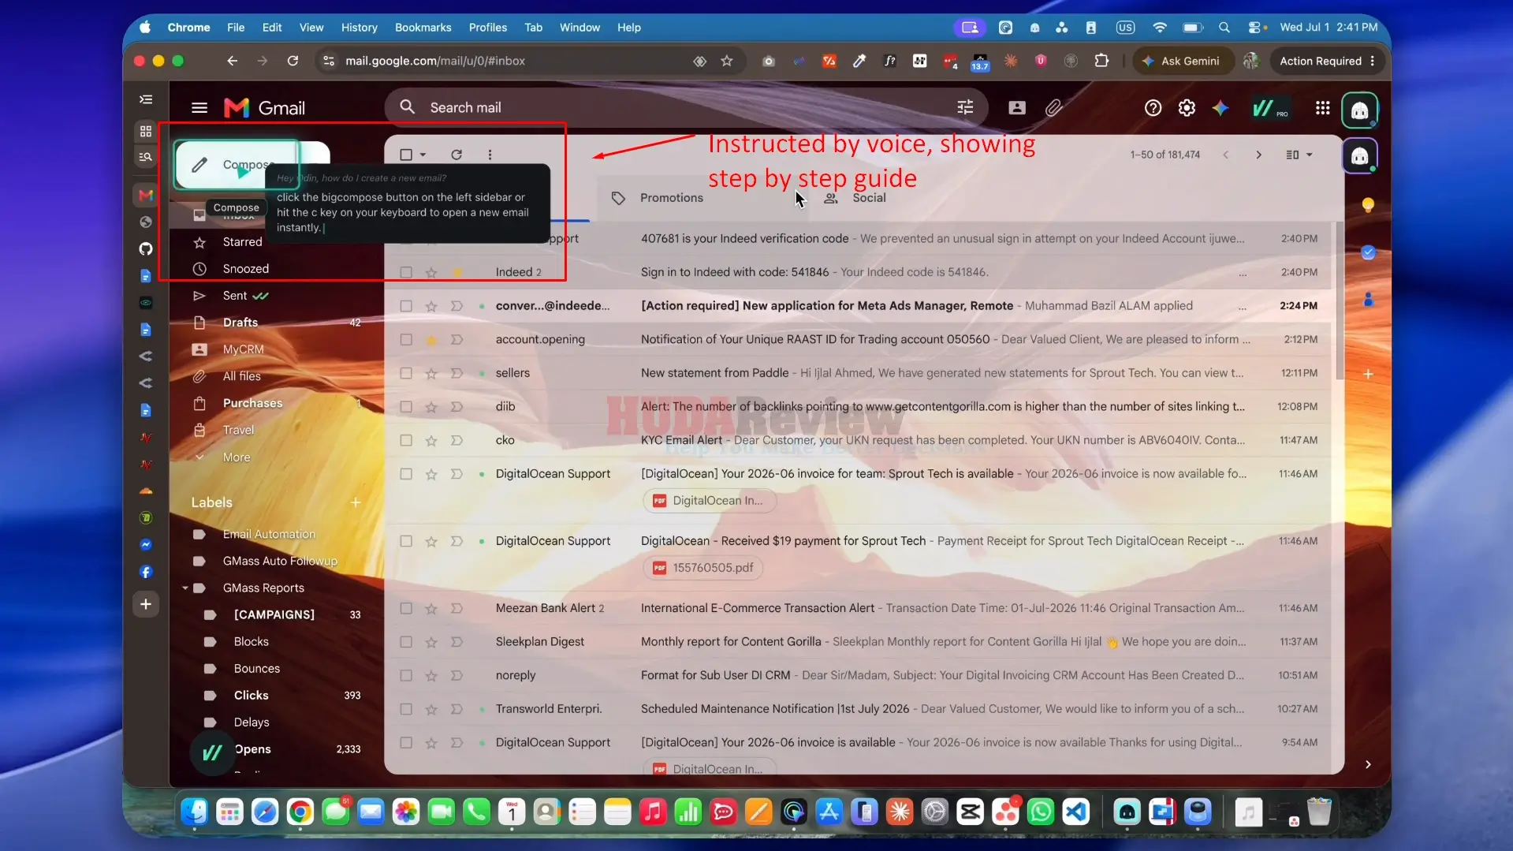Open 155760505.pdf attachment chip

coord(702,568)
